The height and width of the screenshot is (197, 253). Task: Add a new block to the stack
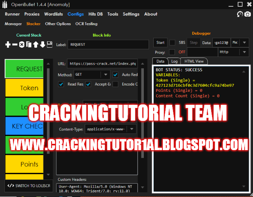pyautogui.click(x=8, y=45)
